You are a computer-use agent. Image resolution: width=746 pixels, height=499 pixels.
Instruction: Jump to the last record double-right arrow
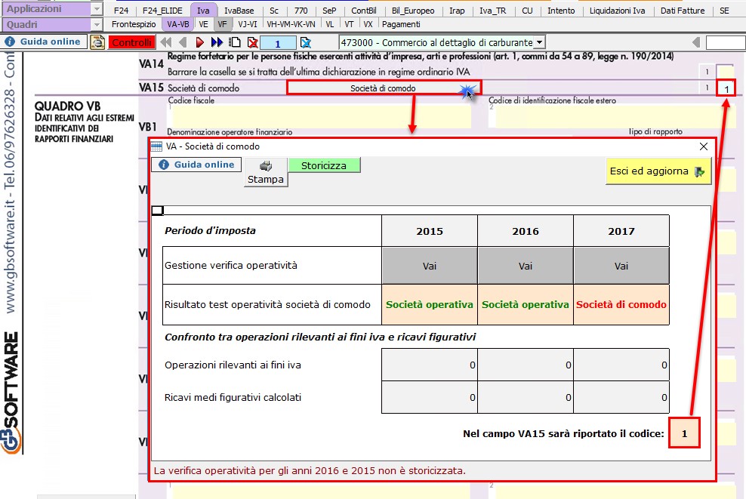point(217,42)
